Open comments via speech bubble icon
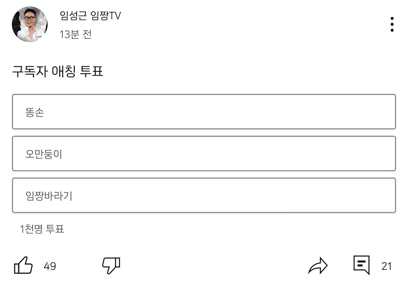The height and width of the screenshot is (294, 408). [x=361, y=265]
